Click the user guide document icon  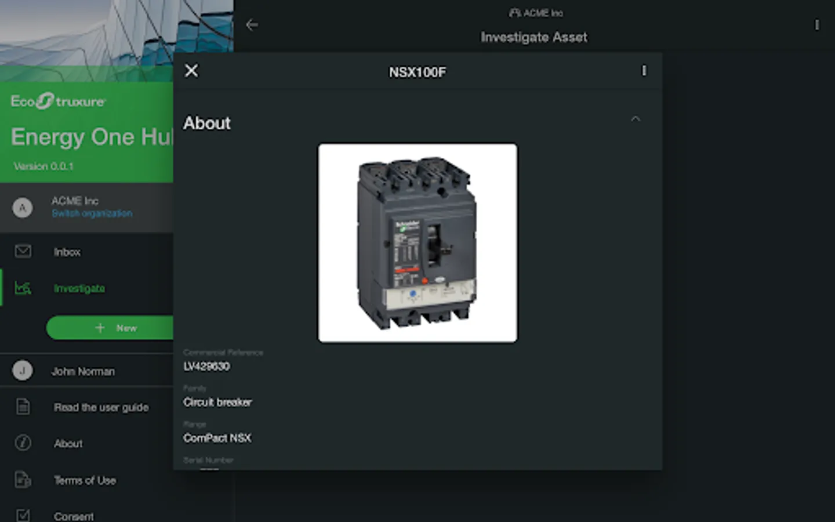23,407
